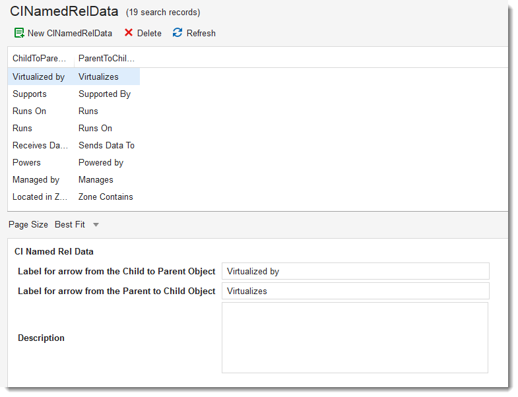Select the Managed by row
This screenshot has width=518, height=397.
(74, 180)
